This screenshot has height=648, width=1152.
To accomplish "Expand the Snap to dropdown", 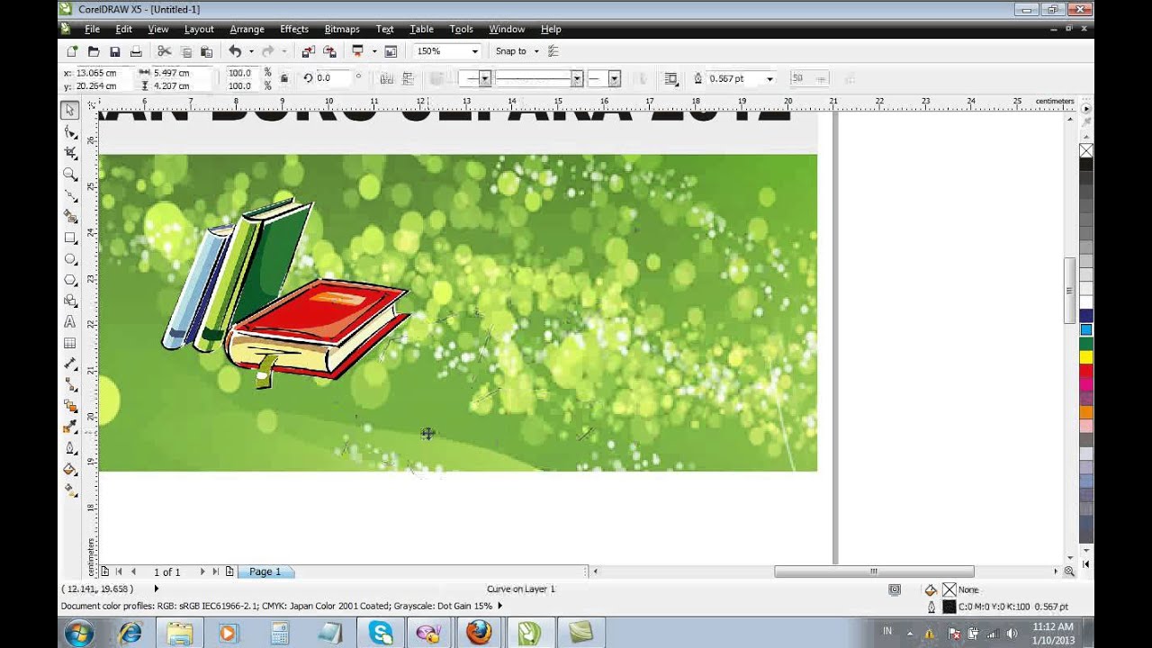I will [x=536, y=52].
